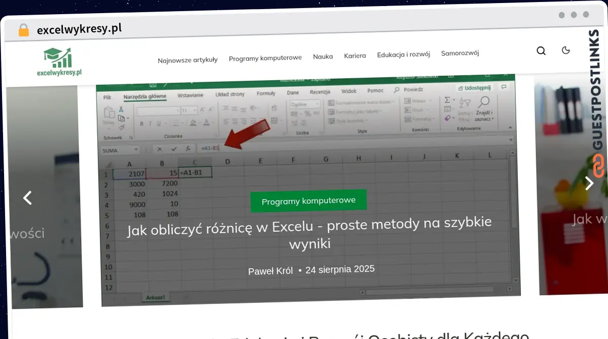Image resolution: width=608 pixels, height=339 pixels.
Task: Click the date 24 sierpnia 2025
Action: pyautogui.click(x=340, y=270)
